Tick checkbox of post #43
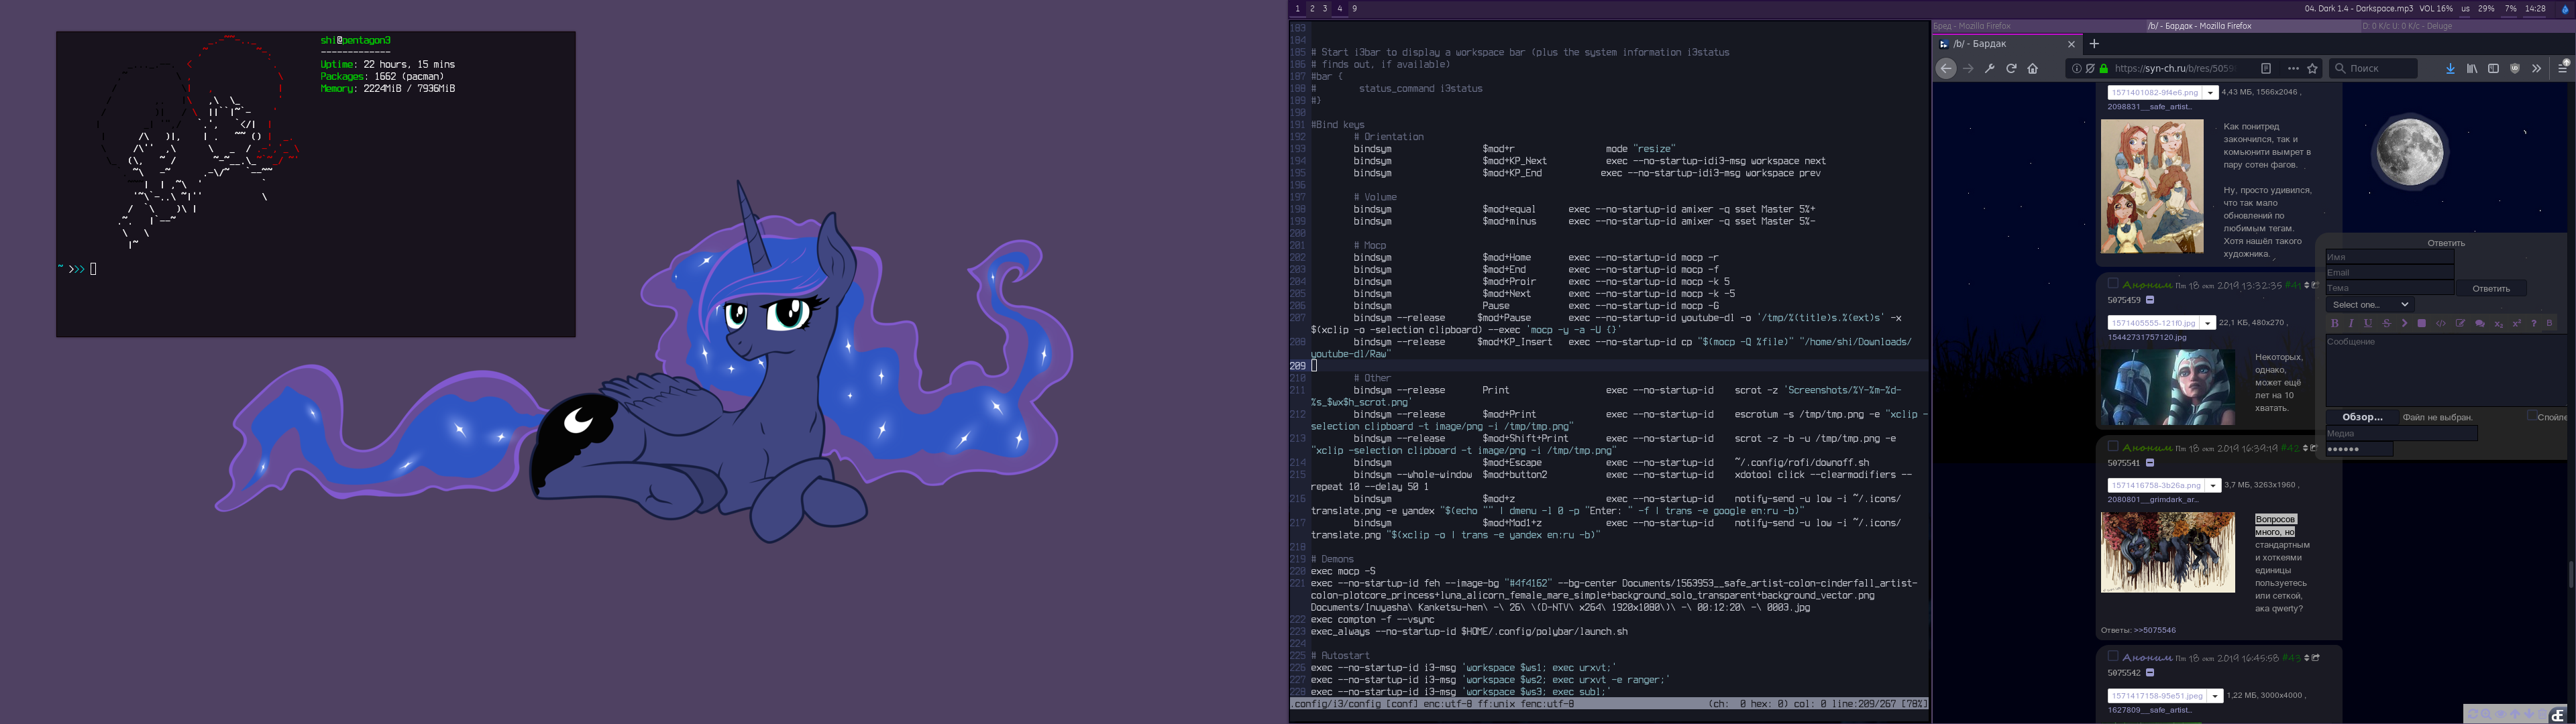Viewport: 2576px width, 724px height. tap(2113, 656)
